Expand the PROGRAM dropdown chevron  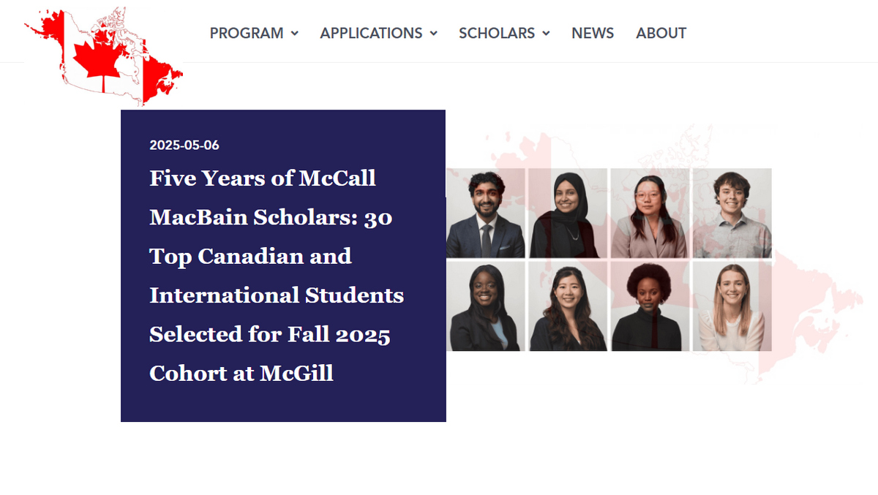click(x=295, y=34)
